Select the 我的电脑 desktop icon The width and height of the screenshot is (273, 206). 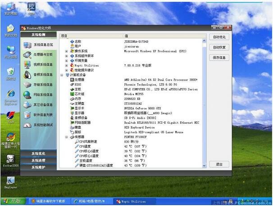[x=11, y=9]
